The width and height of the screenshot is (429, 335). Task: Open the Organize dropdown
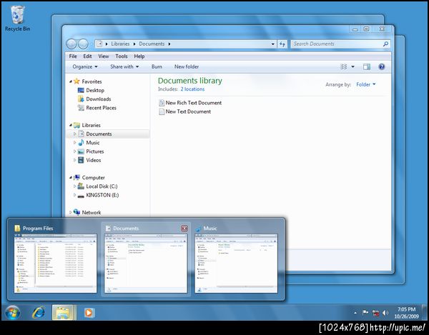click(85, 66)
